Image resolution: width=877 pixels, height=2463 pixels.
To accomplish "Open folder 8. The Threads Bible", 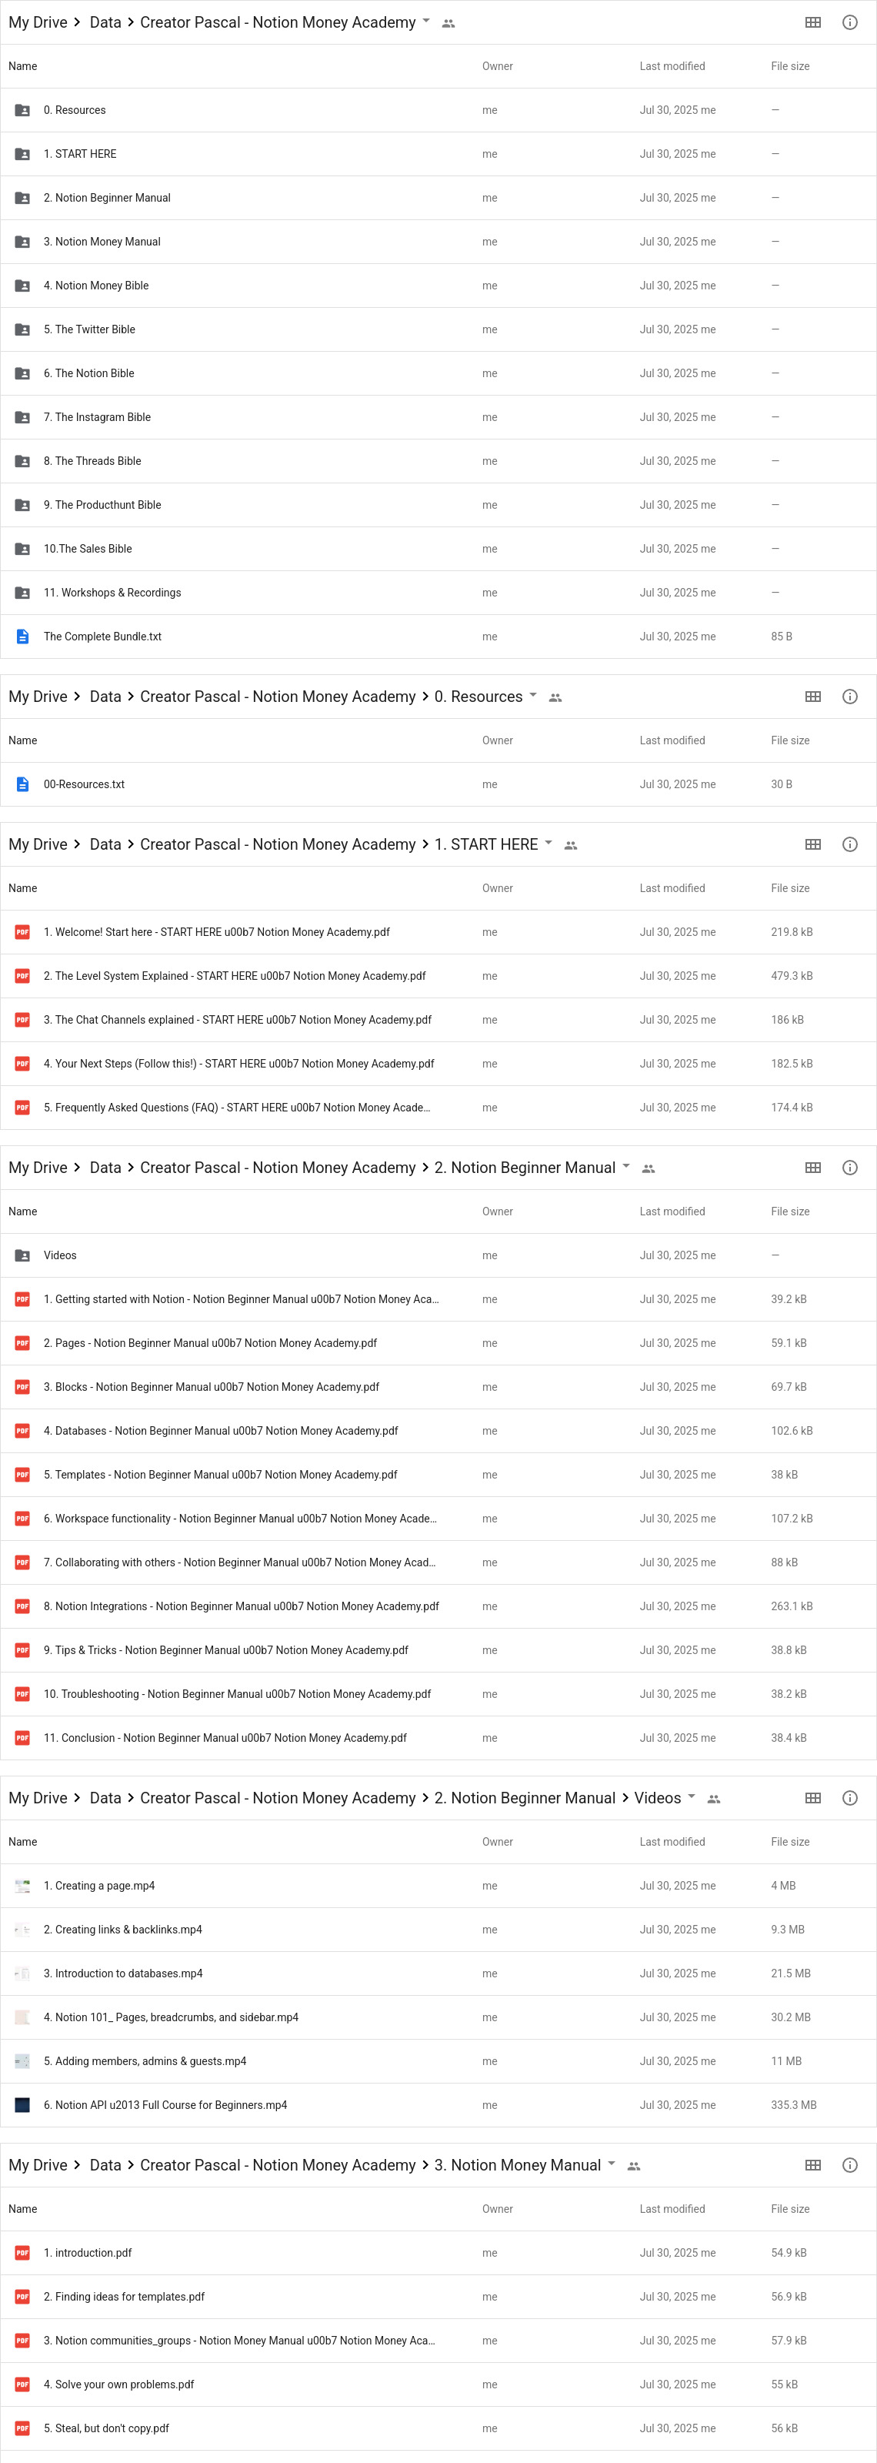I will point(92,462).
